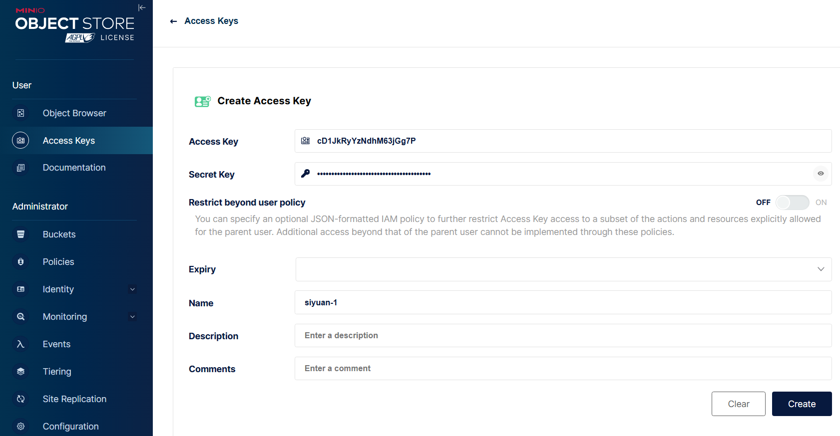Click the Tiering layers icon
Screen dimensions: 840x436
20,372
